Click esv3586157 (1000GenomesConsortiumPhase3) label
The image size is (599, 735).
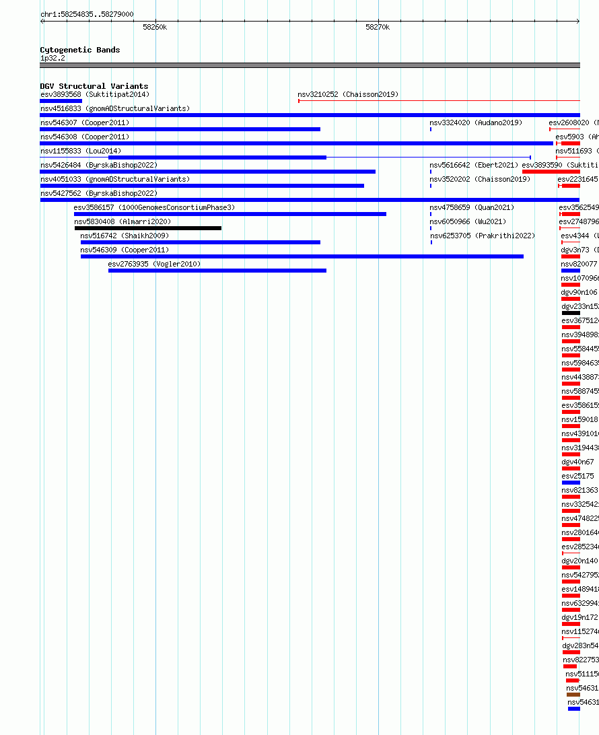pyautogui.click(x=154, y=207)
